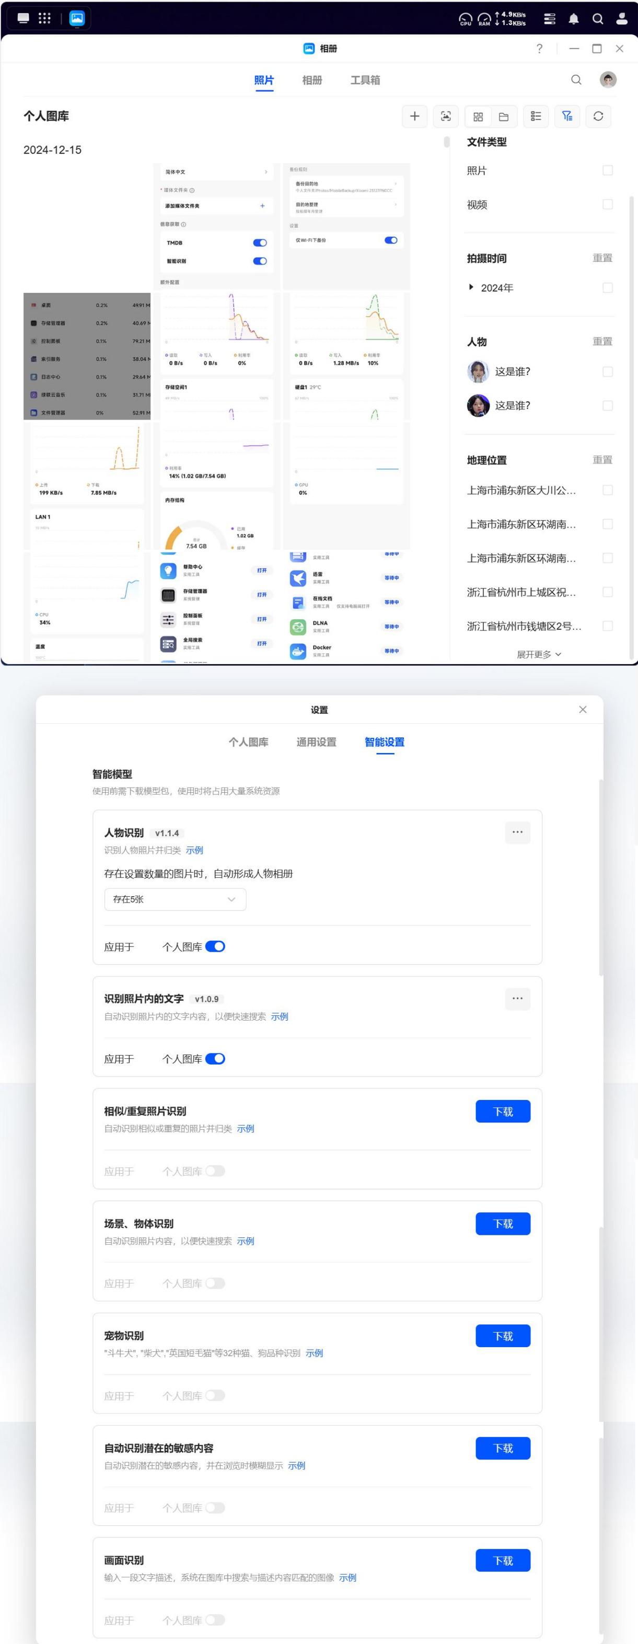Reset the 地理位置 filter
The width and height of the screenshot is (638, 1644).
click(602, 459)
